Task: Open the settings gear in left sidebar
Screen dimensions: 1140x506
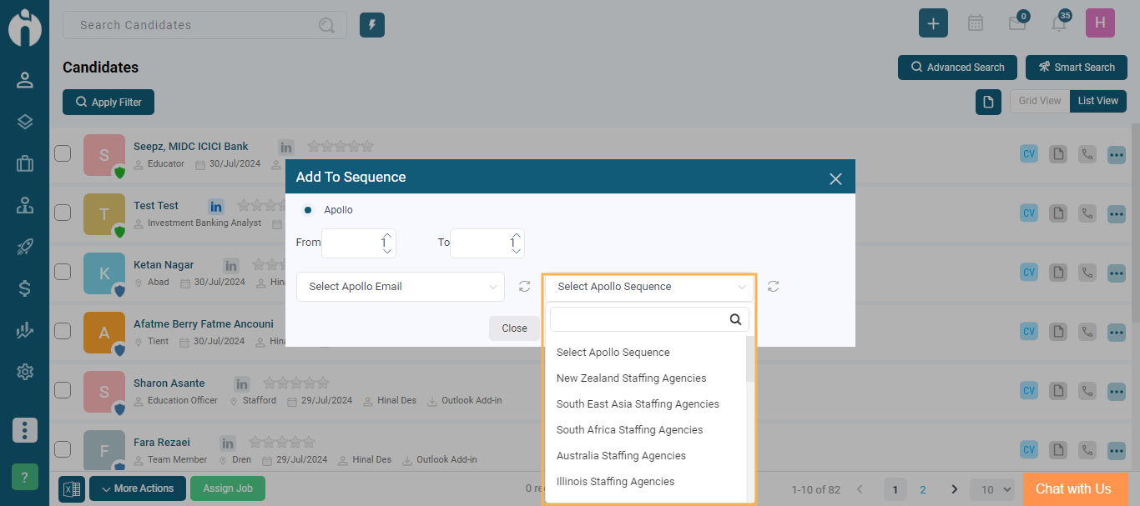Action: tap(24, 372)
